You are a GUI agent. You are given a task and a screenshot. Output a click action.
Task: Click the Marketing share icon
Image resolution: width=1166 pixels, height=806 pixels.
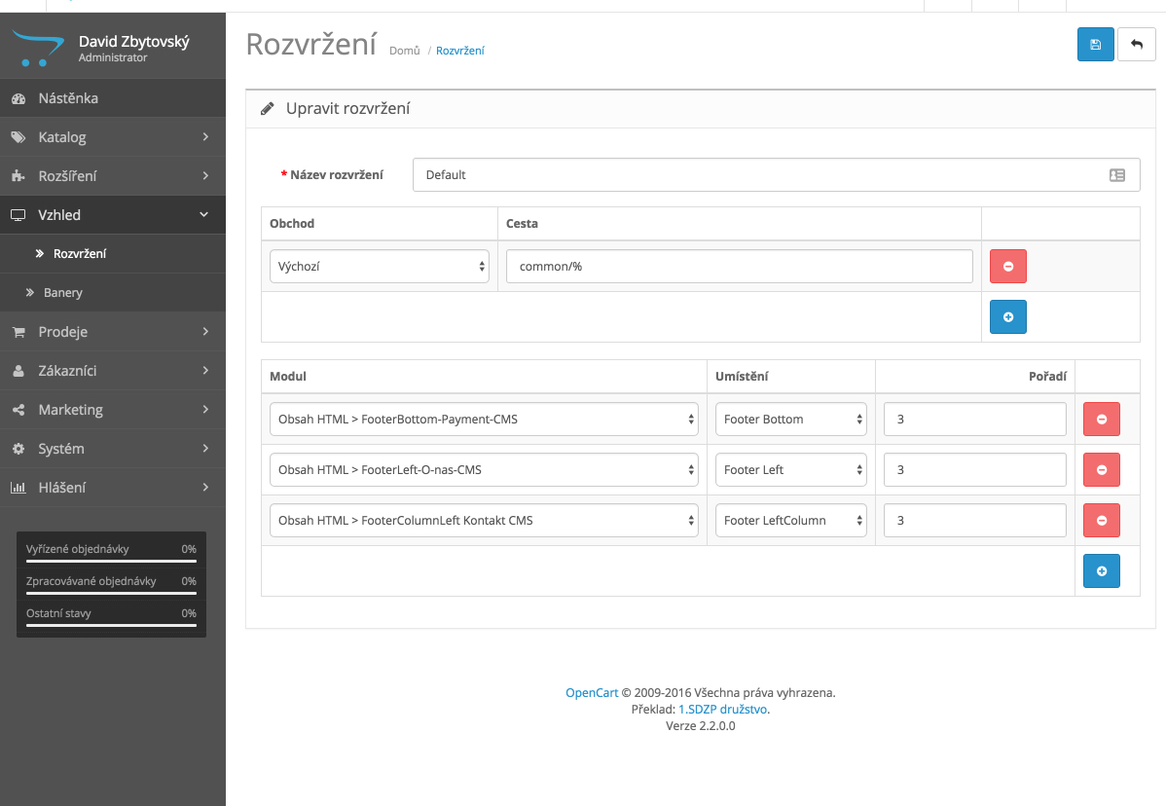(x=18, y=410)
